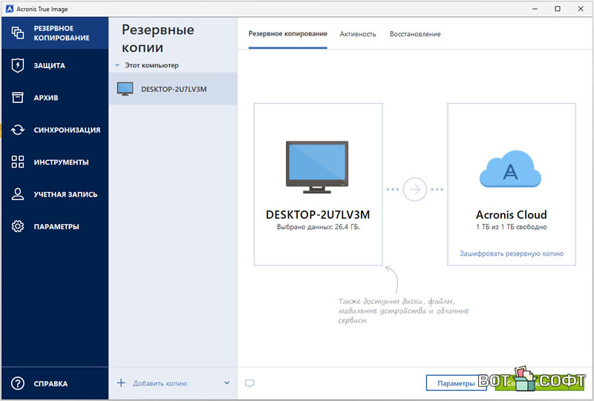Open the Protection (Защита) shield icon
594x401 pixels.
pyautogui.click(x=18, y=65)
